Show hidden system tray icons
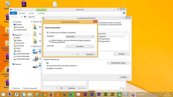This screenshot has width=173, height=97. tap(148, 95)
